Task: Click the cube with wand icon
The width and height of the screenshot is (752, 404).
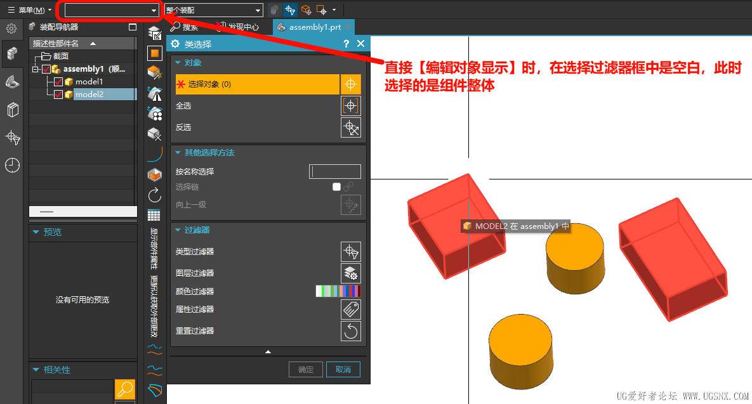Action: 154,72
